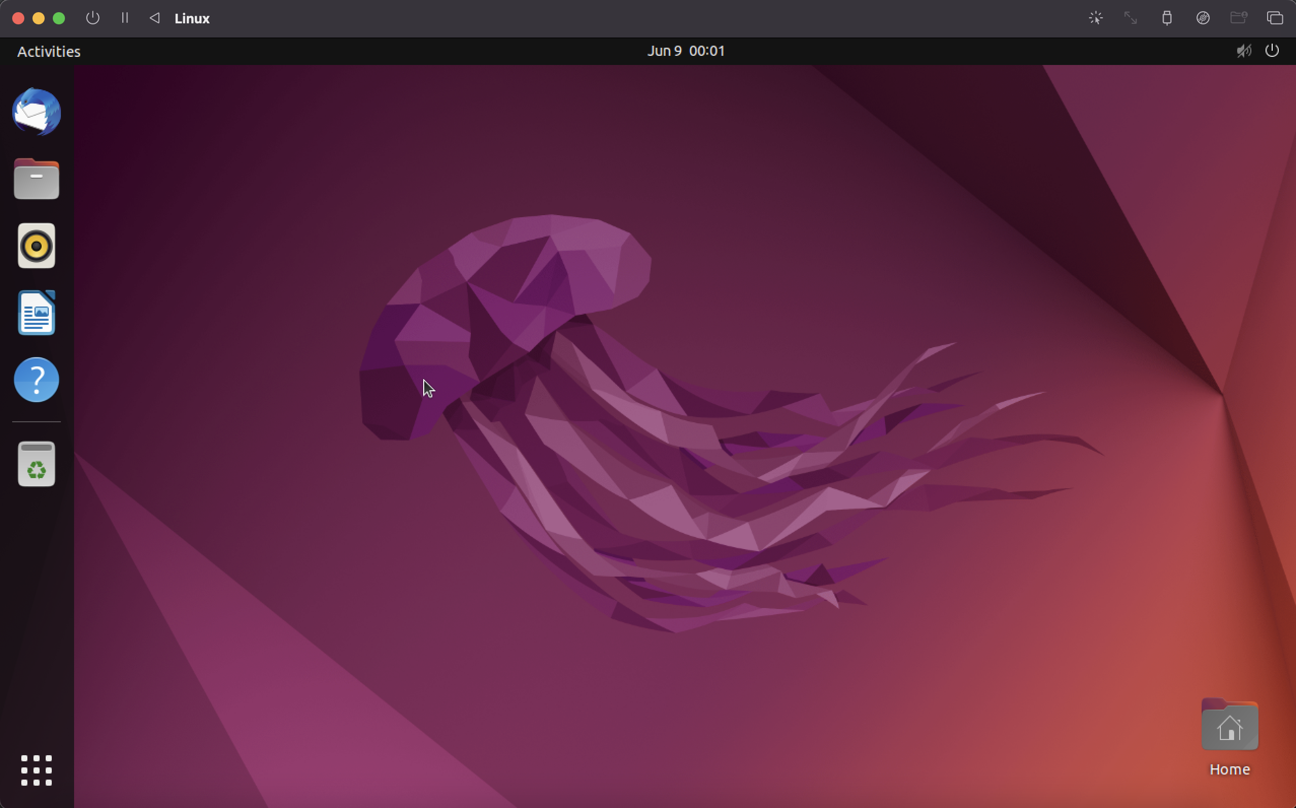The width and height of the screenshot is (1296, 808).
Task: Open the Trash from the dock
Action: (37, 464)
